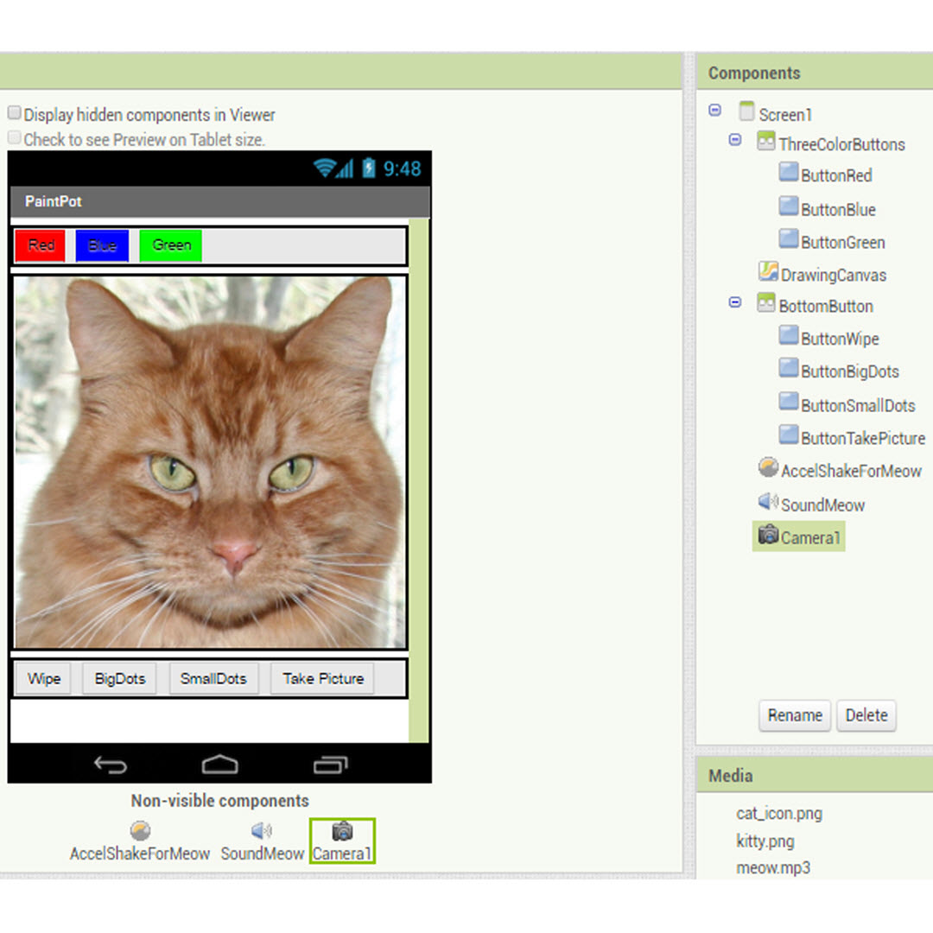Click the 9:48 clock in the preview

tap(402, 169)
